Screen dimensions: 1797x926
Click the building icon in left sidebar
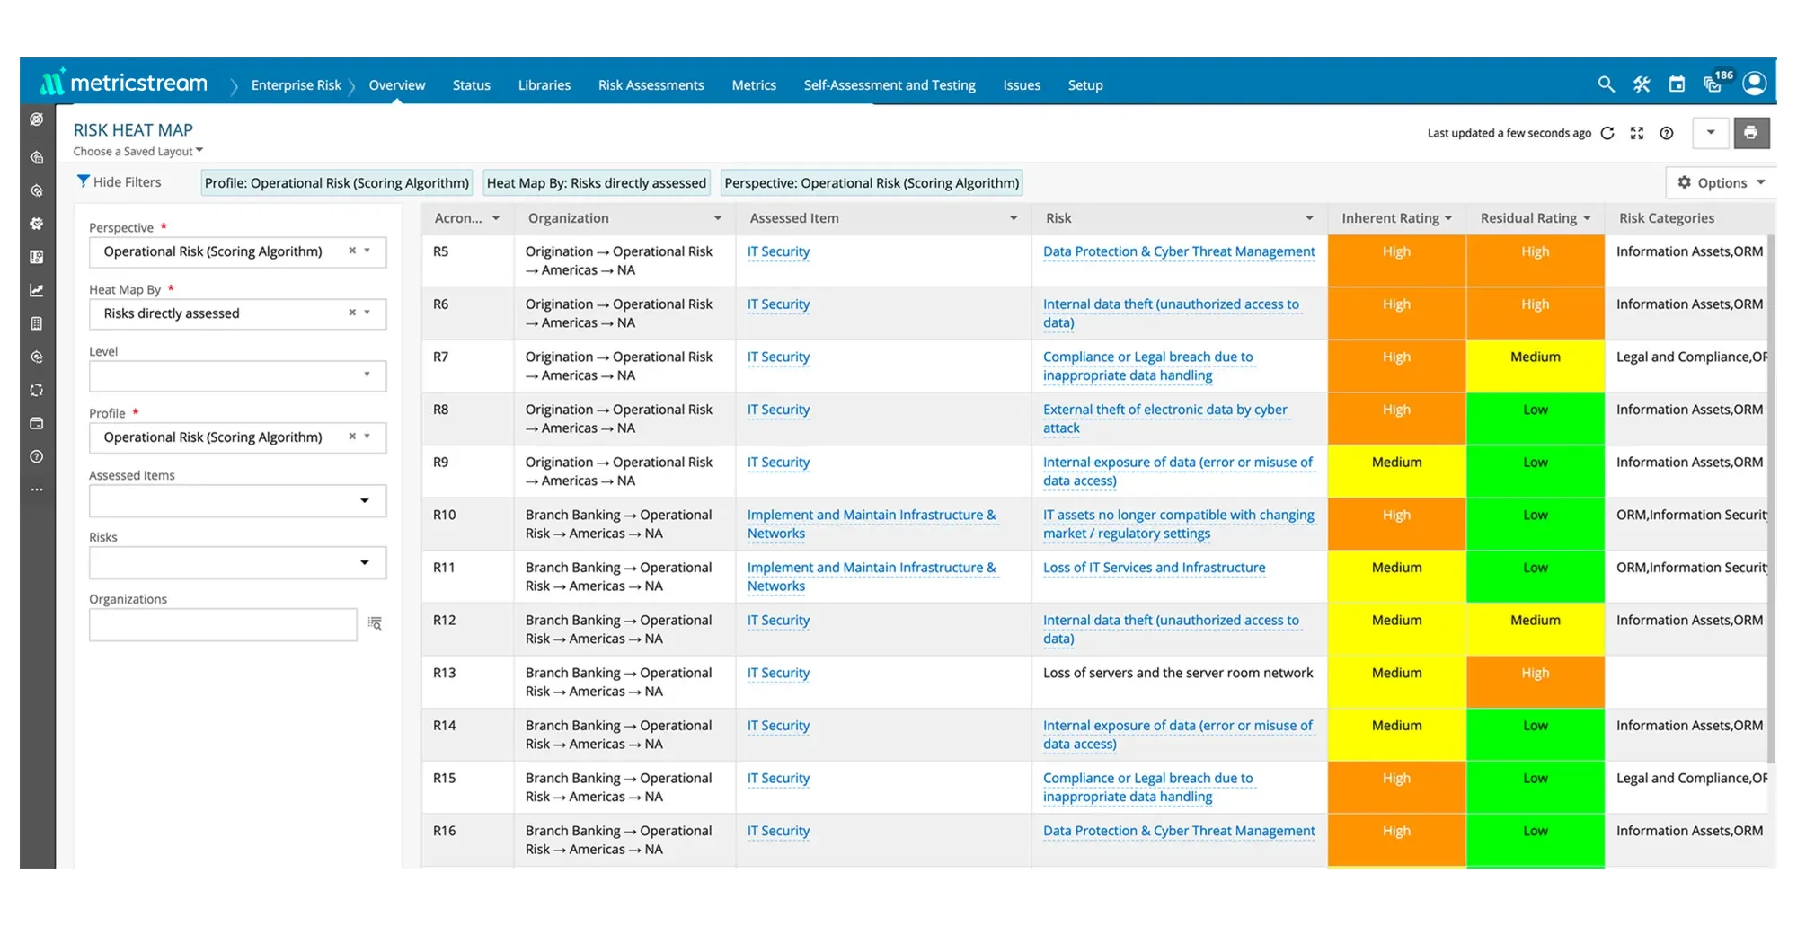coord(37,323)
